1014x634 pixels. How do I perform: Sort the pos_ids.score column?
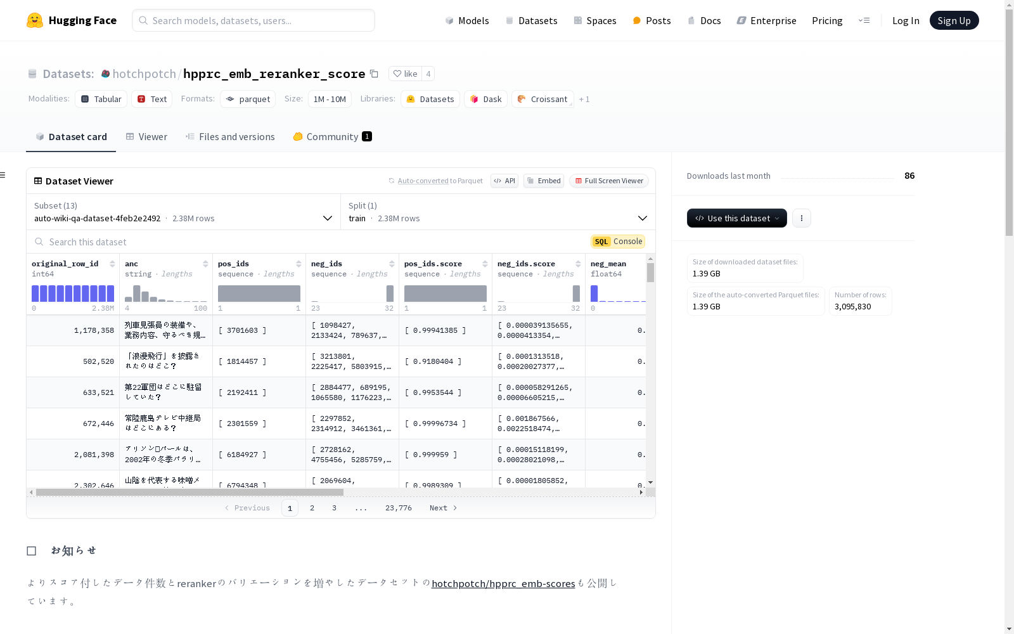(x=485, y=264)
